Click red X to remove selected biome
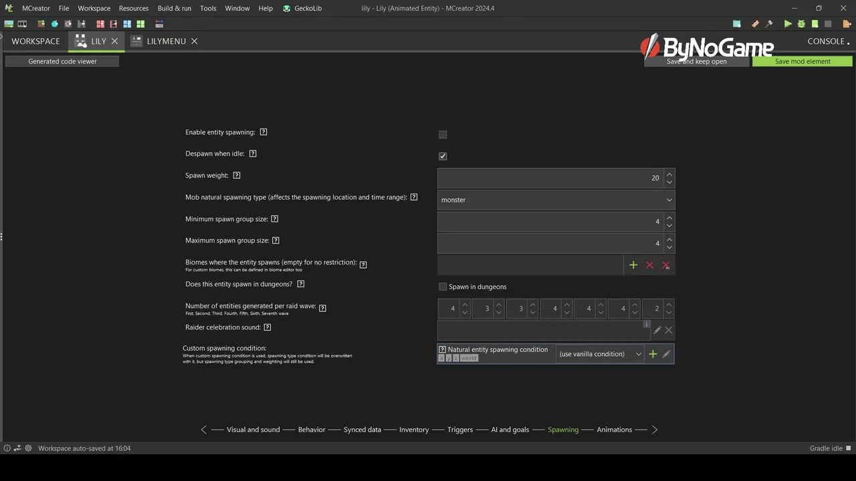The height and width of the screenshot is (481, 856). coord(649,265)
